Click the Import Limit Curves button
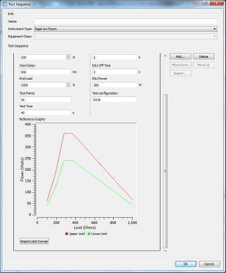The height and width of the screenshot is (273, 226). click(34, 241)
